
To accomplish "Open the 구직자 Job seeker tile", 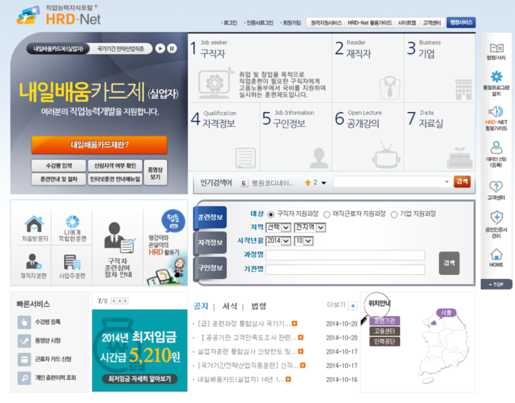I will [x=260, y=68].
